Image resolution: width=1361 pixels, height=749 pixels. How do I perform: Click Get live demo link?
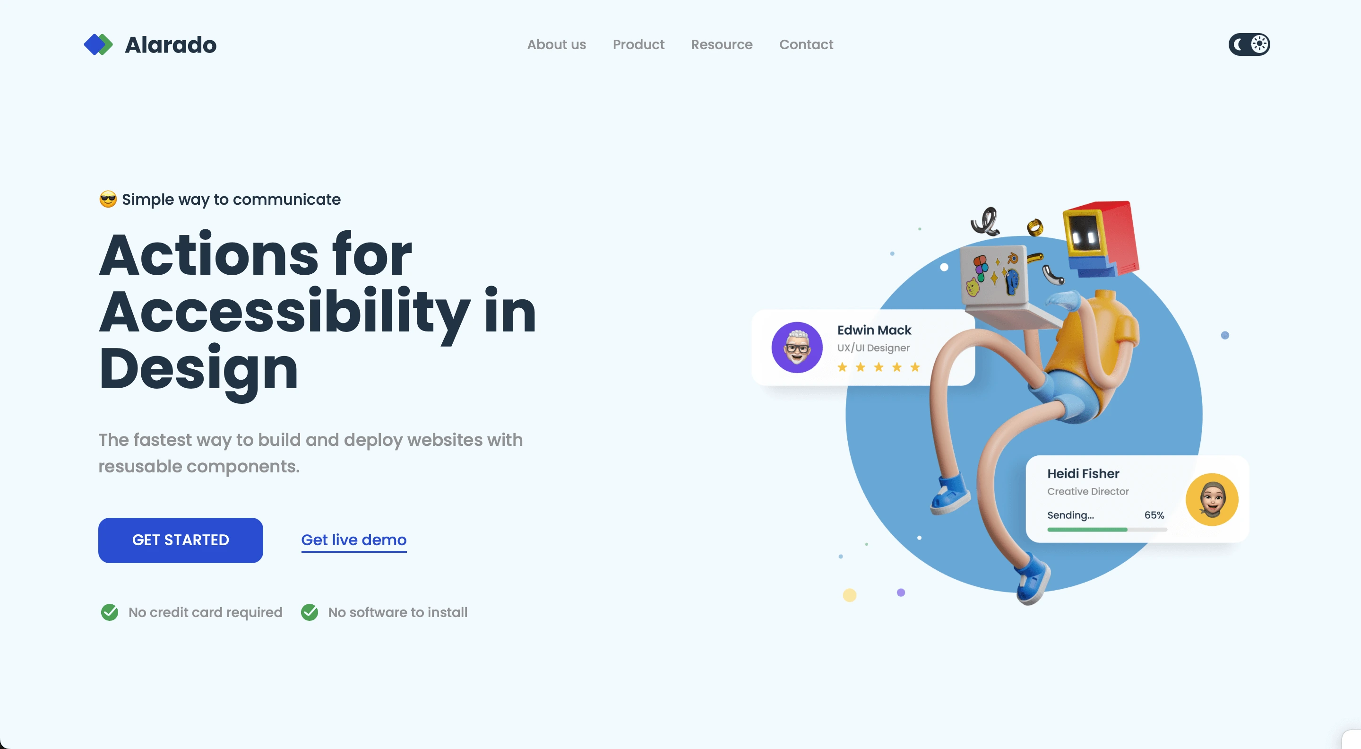coord(354,540)
